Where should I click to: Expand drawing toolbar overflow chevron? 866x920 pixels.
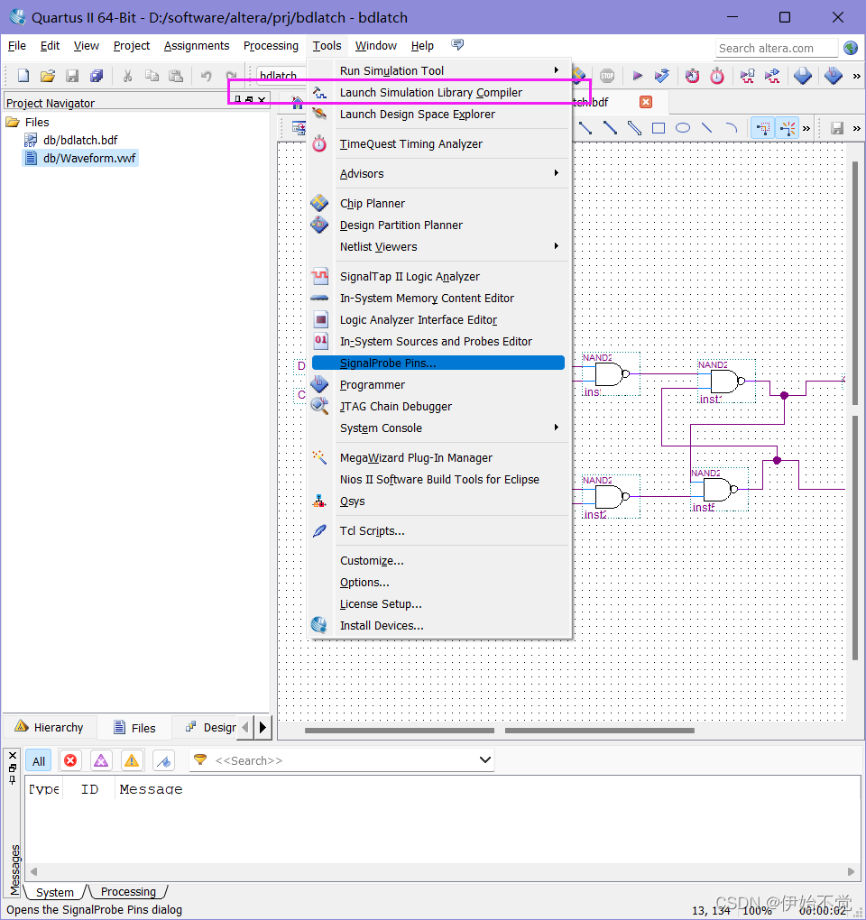pos(806,128)
